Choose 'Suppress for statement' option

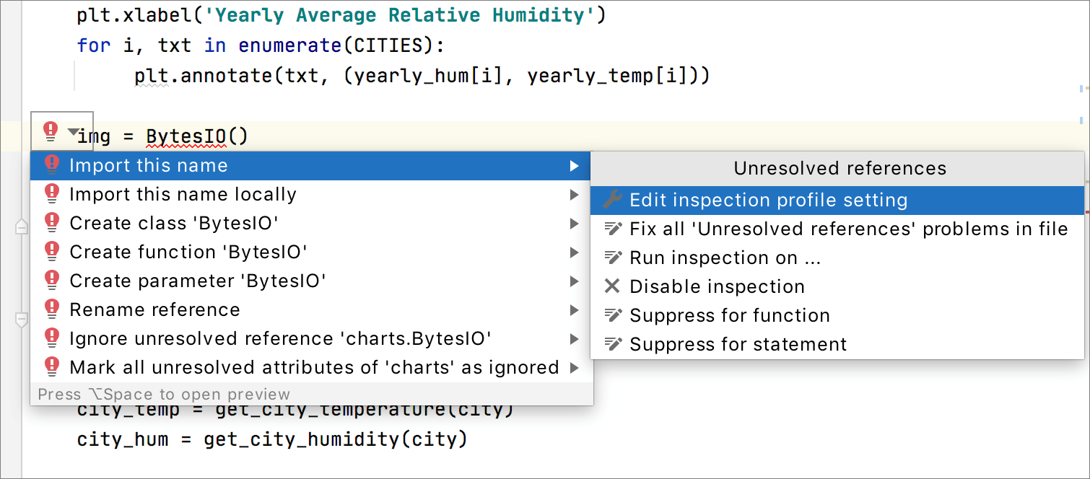click(x=738, y=345)
